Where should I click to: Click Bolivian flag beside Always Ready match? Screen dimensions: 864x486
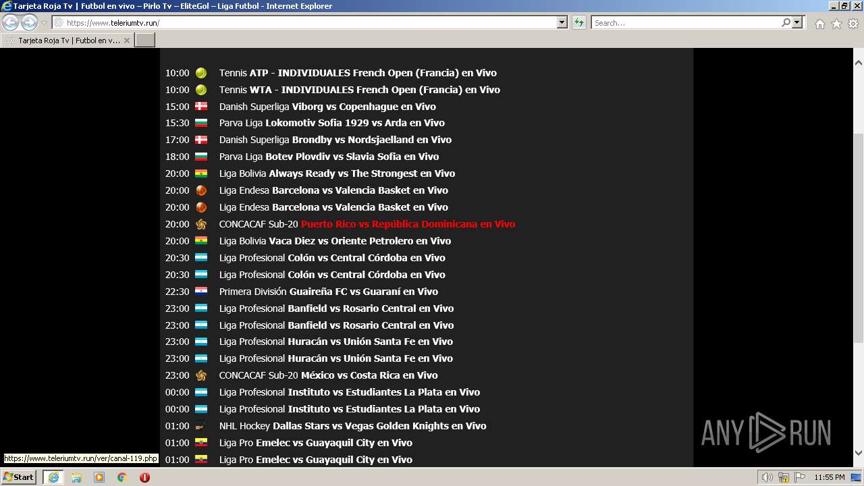coord(201,173)
